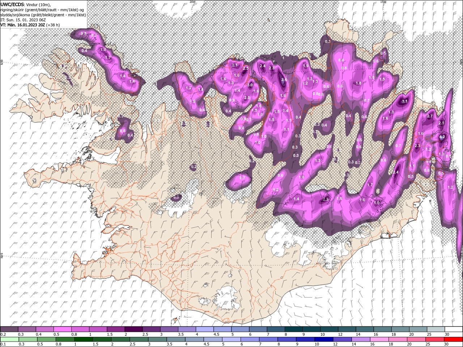Click the 3.0 snowfall value on map
Viewport: 463px width, 347px height.
pos(250,85)
